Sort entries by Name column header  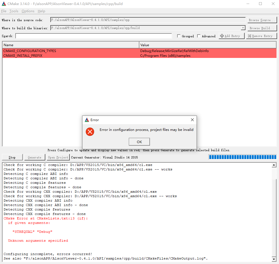click(x=71, y=45)
